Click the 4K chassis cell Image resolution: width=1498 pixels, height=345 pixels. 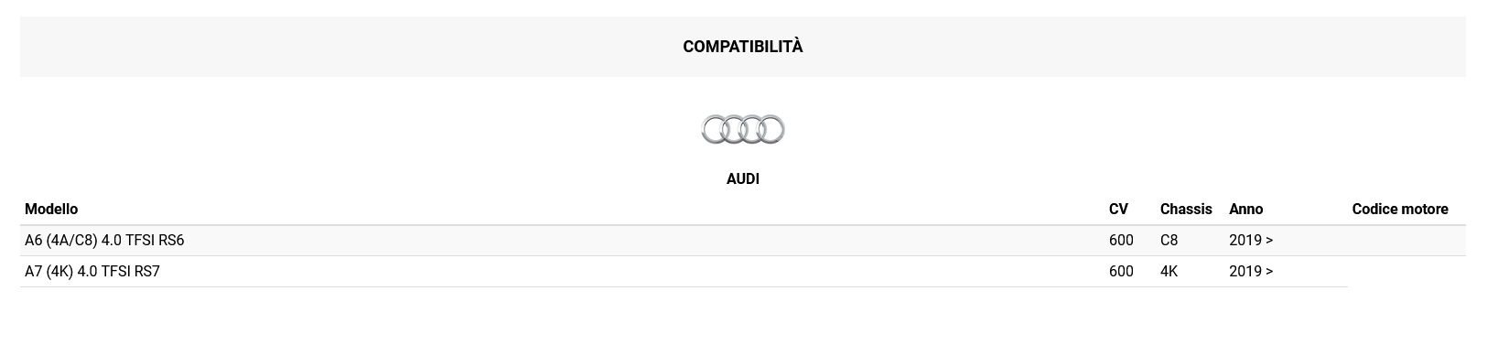click(1169, 272)
